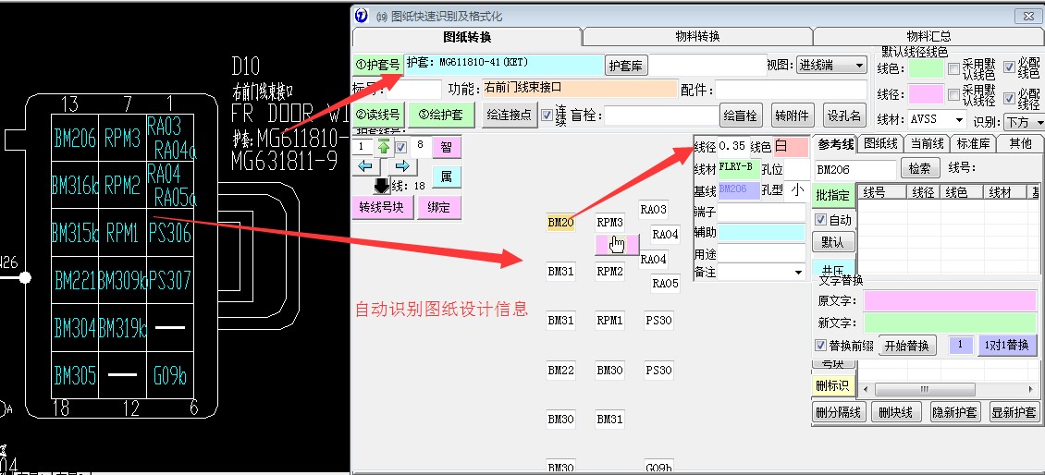Click the black down arrow icon

[382, 185]
